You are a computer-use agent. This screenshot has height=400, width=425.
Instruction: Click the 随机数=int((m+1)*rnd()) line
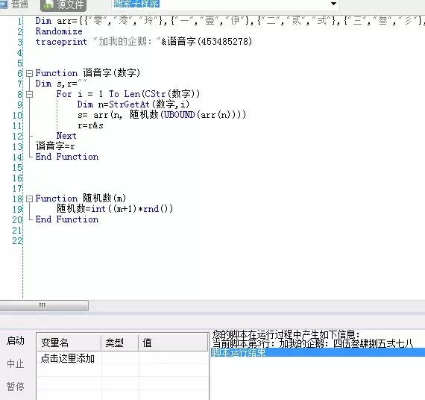[x=115, y=209]
